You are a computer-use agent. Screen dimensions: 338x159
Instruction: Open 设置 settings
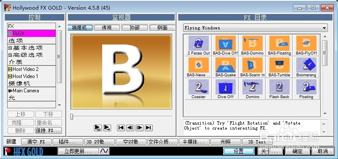tap(239, 151)
